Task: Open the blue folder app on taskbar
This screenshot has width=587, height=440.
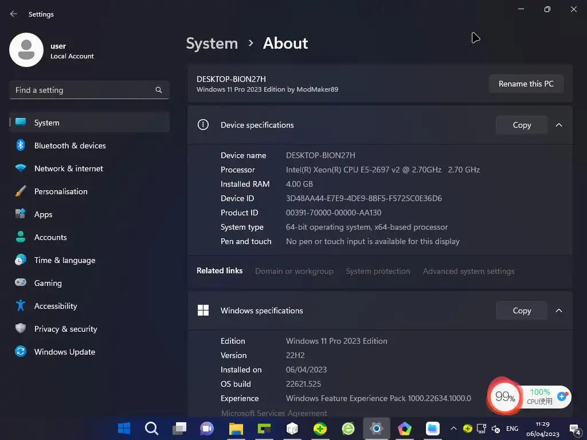Action: tap(433, 429)
